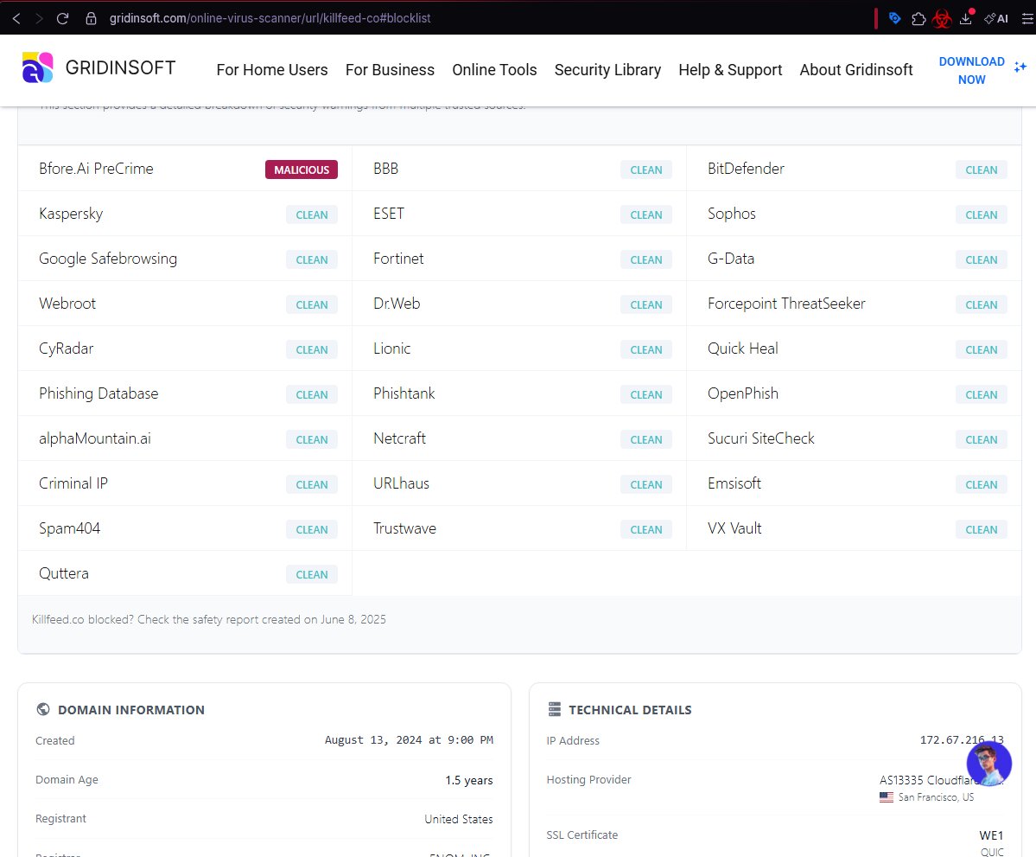This screenshot has height=857, width=1036.
Task: Click the MALICIOUS badge for Bfore.Ai PreCrime
Action: tap(302, 170)
